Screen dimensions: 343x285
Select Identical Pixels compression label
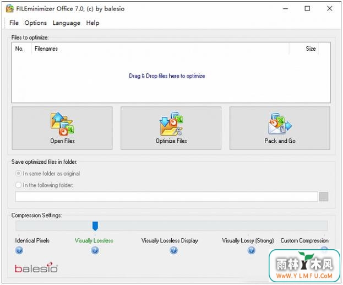(32, 240)
